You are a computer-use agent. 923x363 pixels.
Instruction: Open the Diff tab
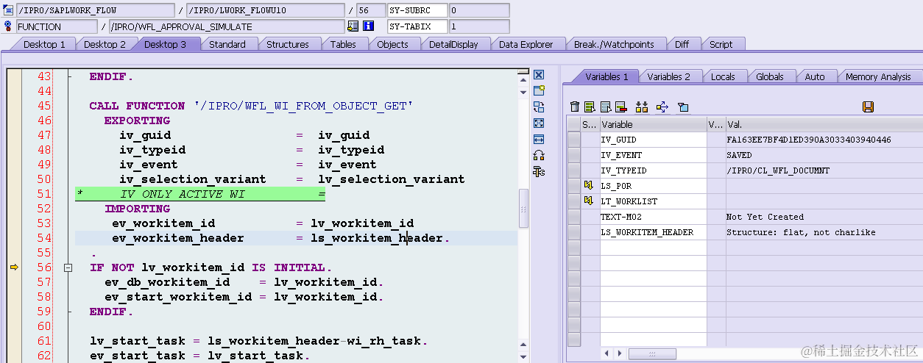tap(682, 44)
